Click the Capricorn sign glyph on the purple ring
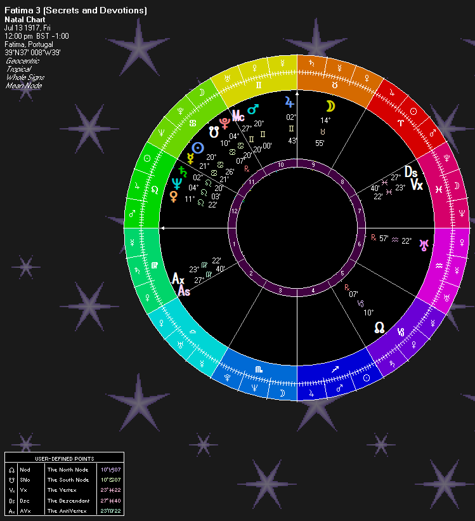The height and width of the screenshot is (521, 475). (x=401, y=332)
